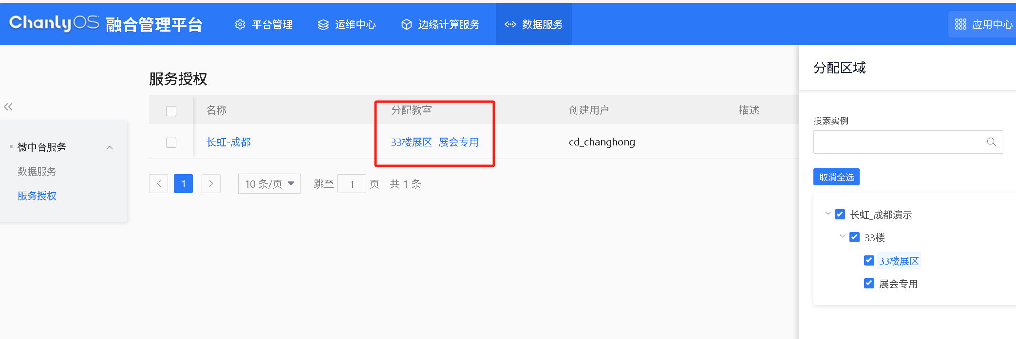Toggle the select-all header checkbox
The height and width of the screenshot is (339, 1016).
pyautogui.click(x=171, y=111)
